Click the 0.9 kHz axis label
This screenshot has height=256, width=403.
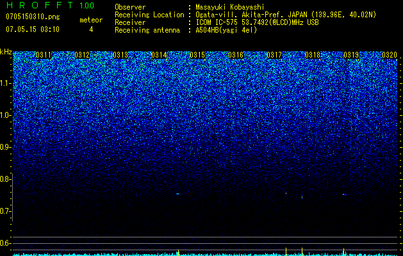click(x=6, y=147)
